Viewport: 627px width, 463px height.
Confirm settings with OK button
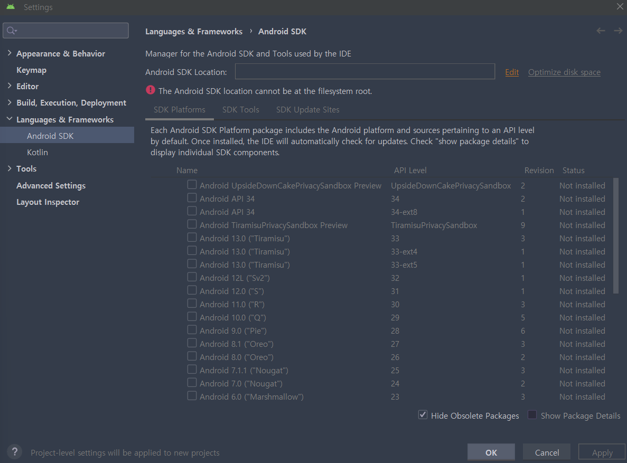(x=491, y=452)
